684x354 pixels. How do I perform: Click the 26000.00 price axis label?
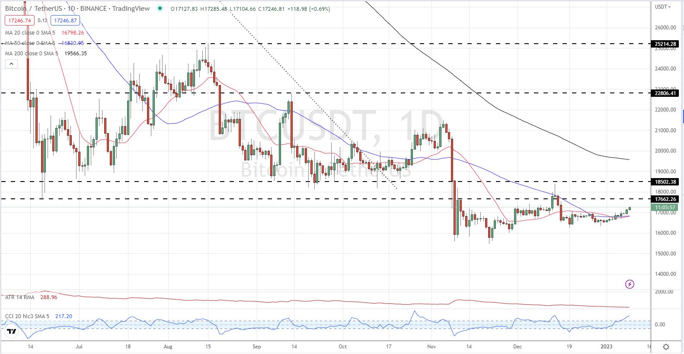(665, 28)
